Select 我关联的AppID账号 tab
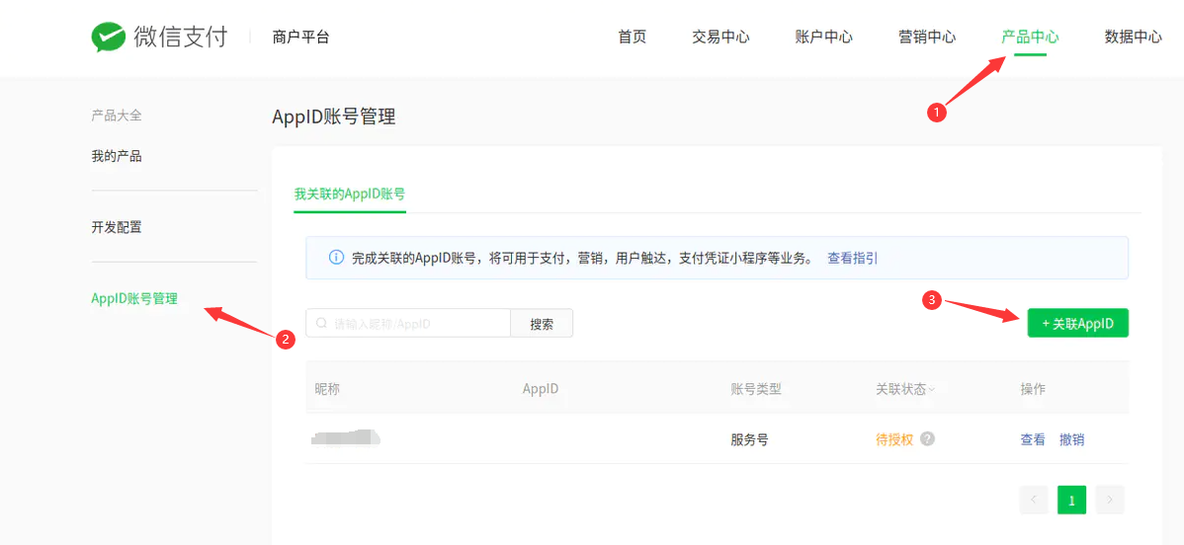Image resolution: width=1184 pixels, height=545 pixels. tap(350, 194)
